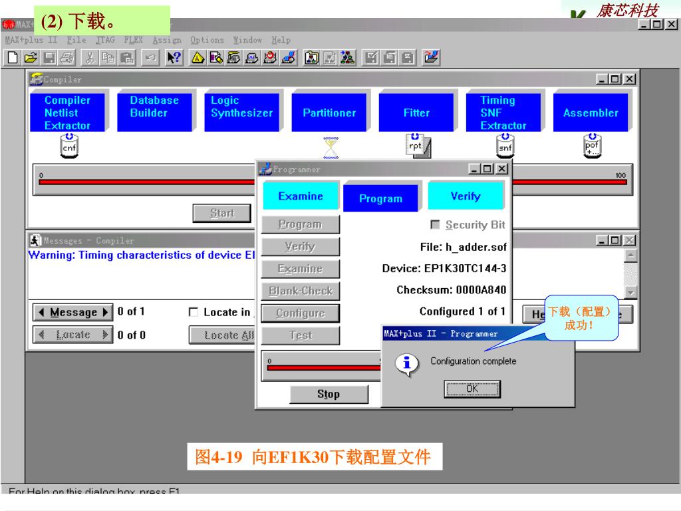Click the cyan Examine stage box in Programmer
The height and width of the screenshot is (511, 681).
301,196
